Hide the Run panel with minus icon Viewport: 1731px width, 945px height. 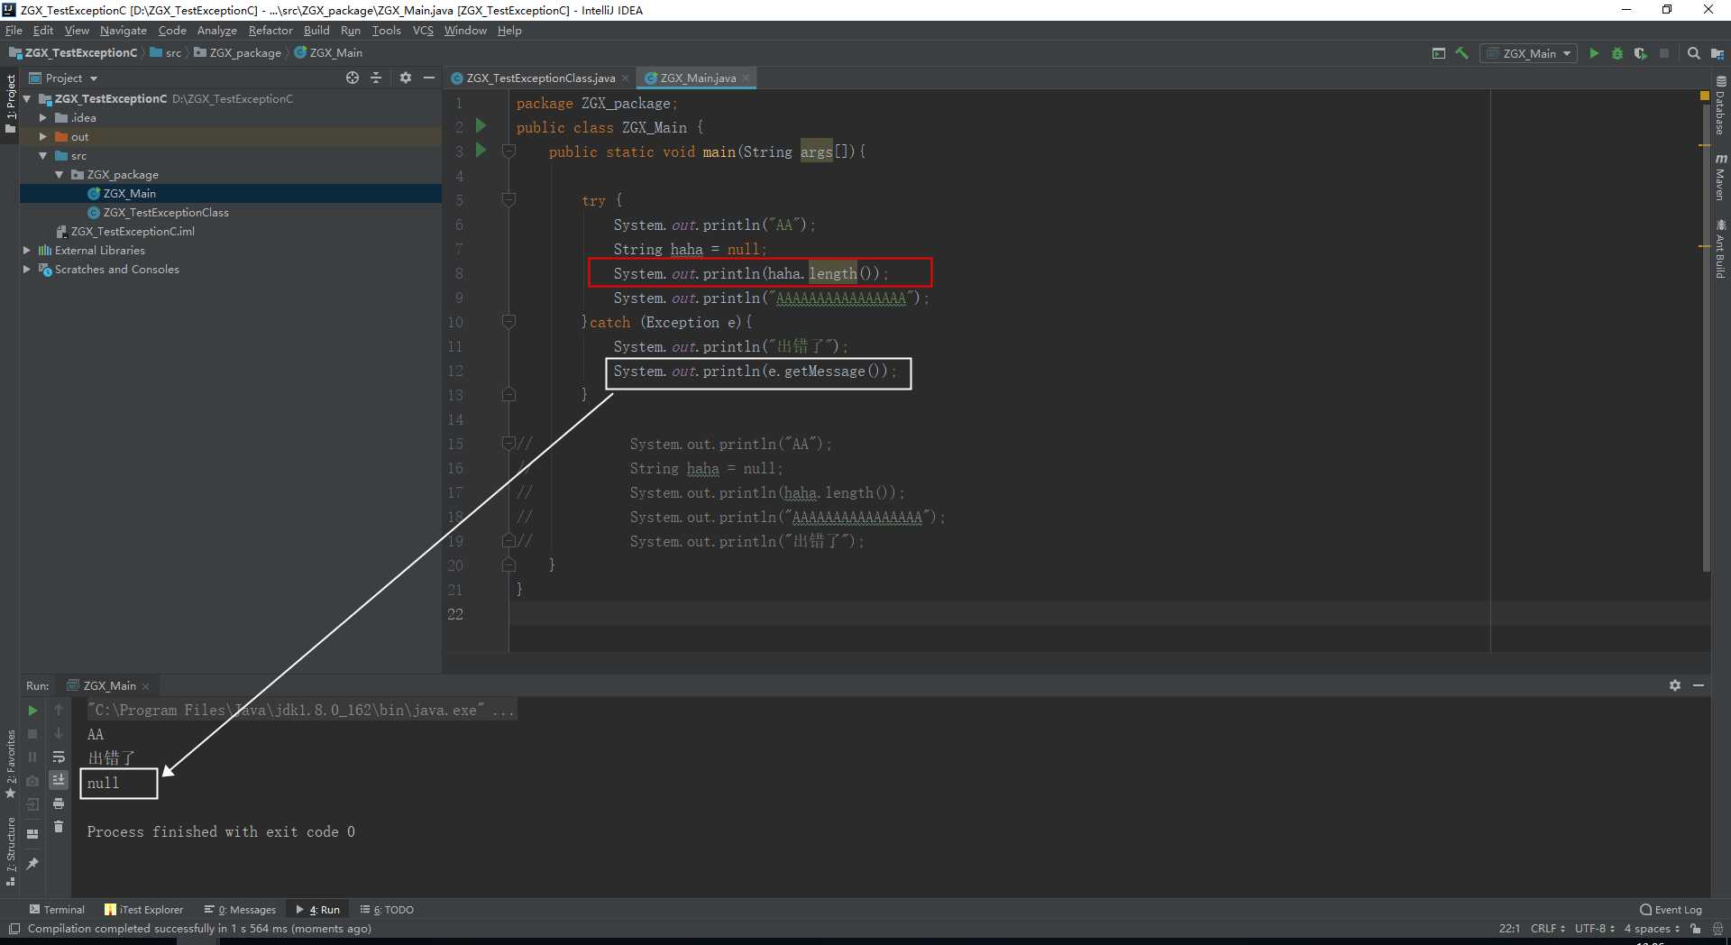click(x=1699, y=686)
